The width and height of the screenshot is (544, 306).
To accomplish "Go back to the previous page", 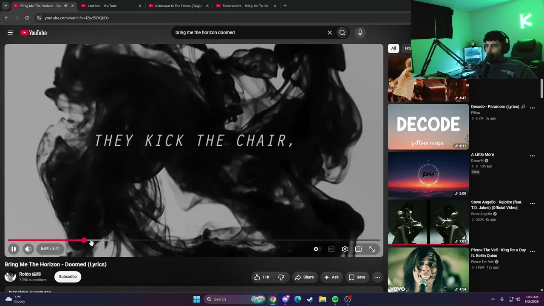I will pyautogui.click(x=6, y=18).
